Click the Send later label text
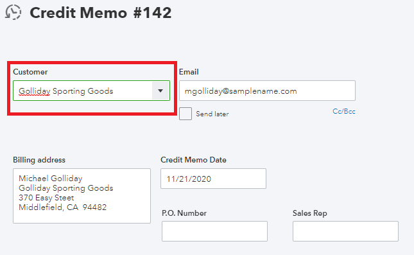This screenshot has height=255, width=414. coord(212,114)
